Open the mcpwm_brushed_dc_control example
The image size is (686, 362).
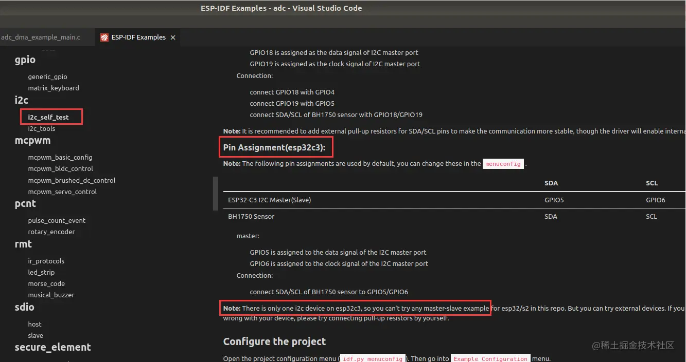[x=72, y=180]
